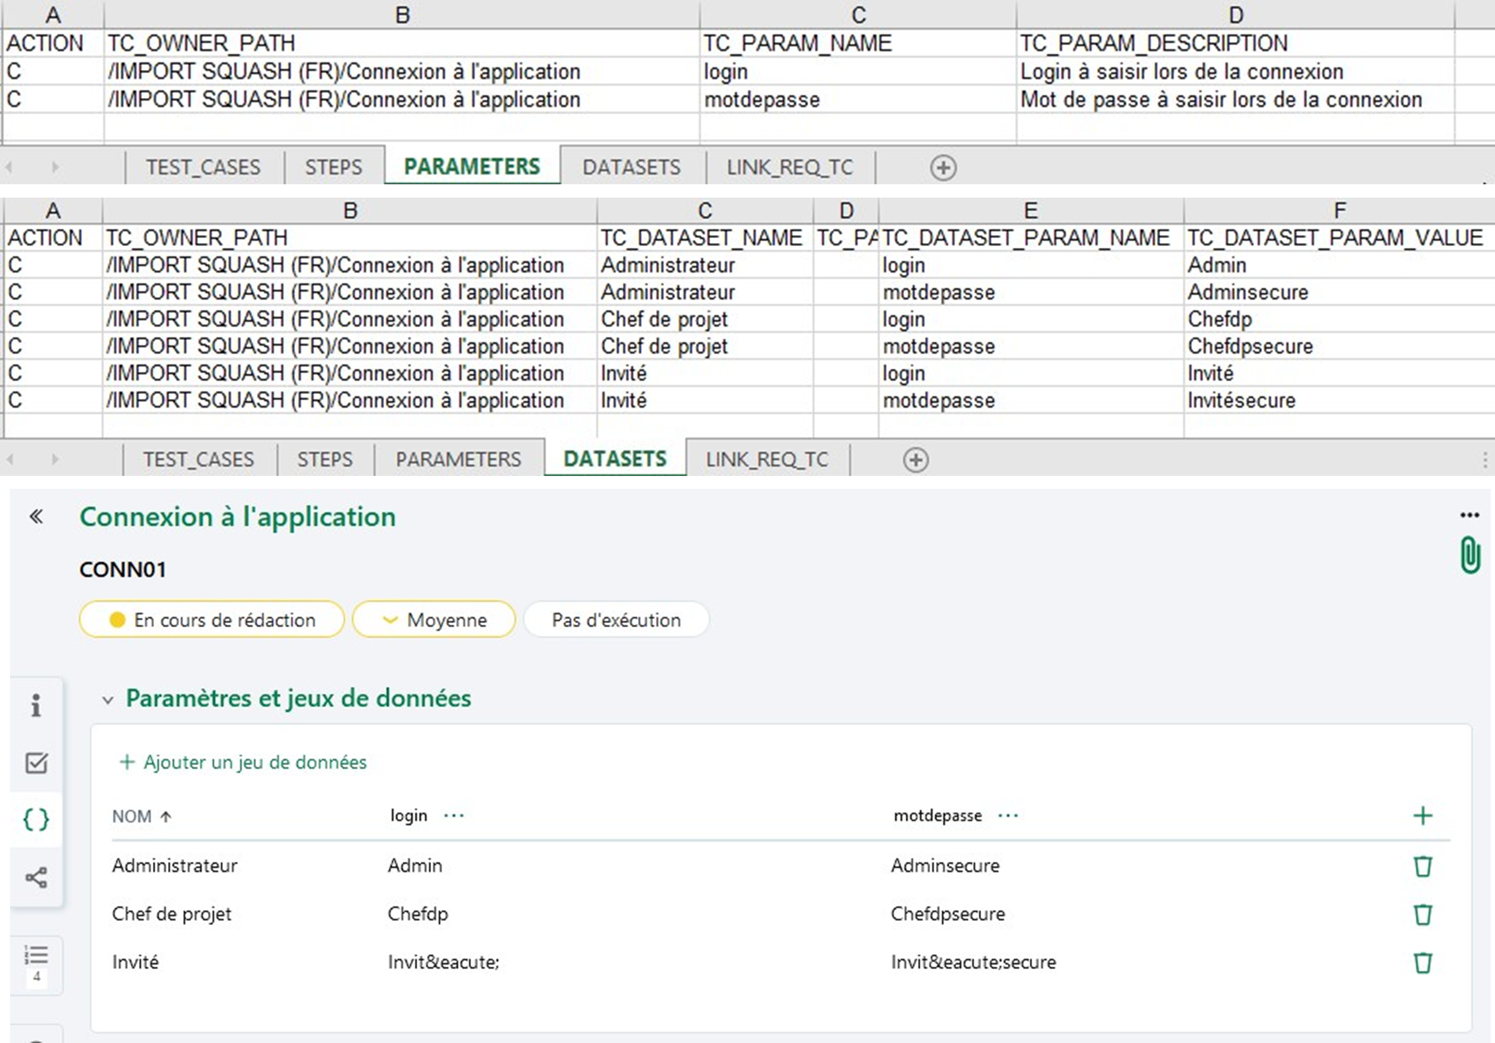Open the parameters {} panel icon

tap(37, 820)
